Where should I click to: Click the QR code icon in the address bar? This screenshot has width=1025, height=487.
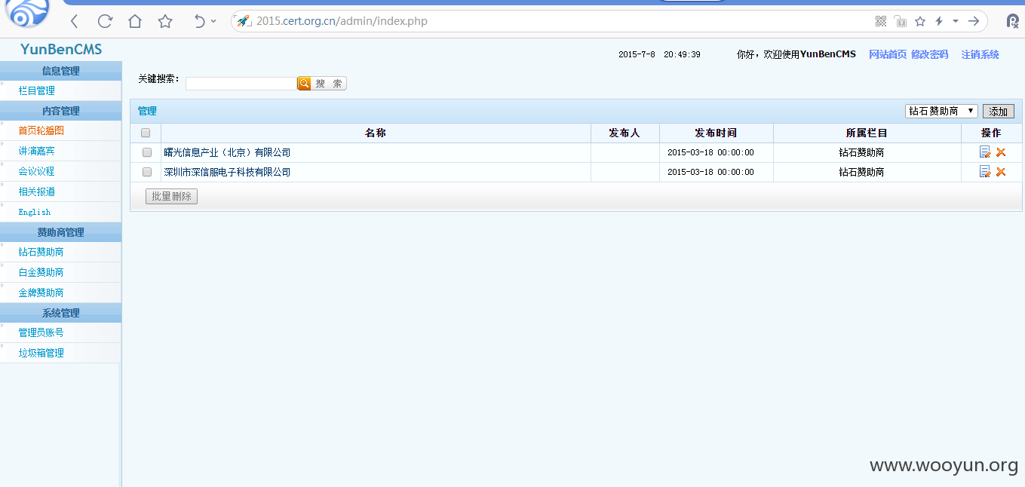[881, 21]
